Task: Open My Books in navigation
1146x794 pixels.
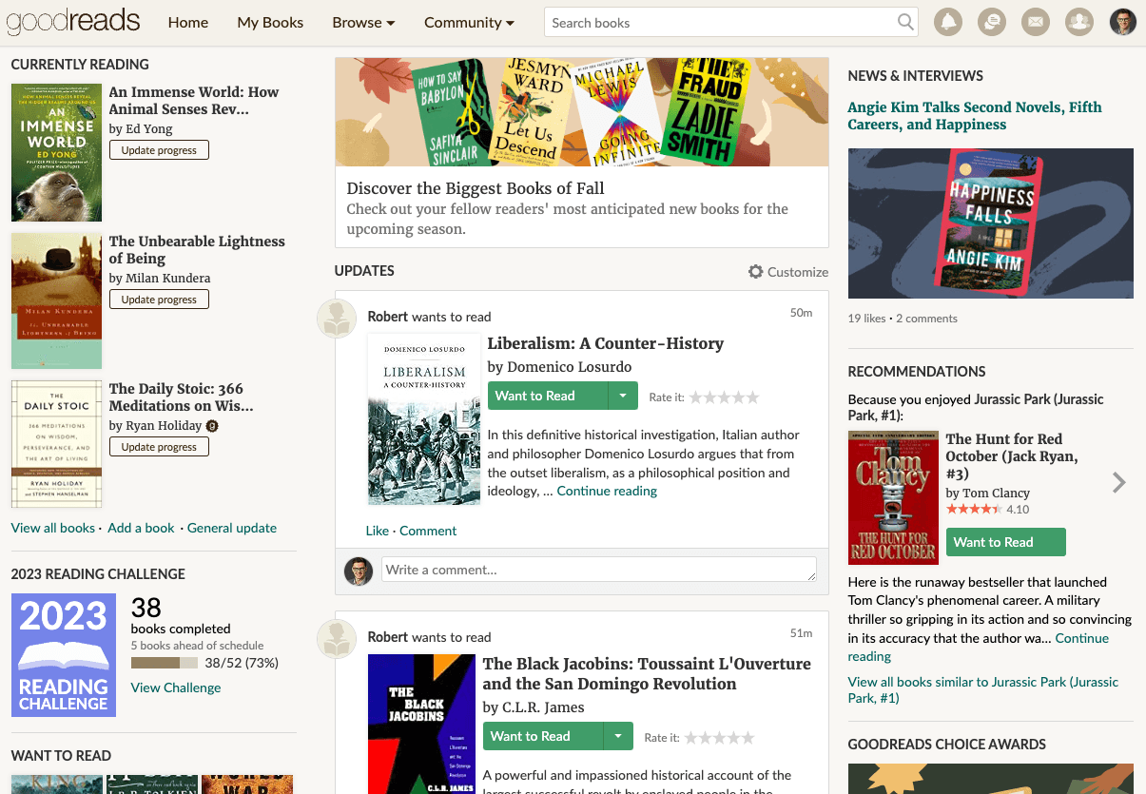Action: (270, 23)
